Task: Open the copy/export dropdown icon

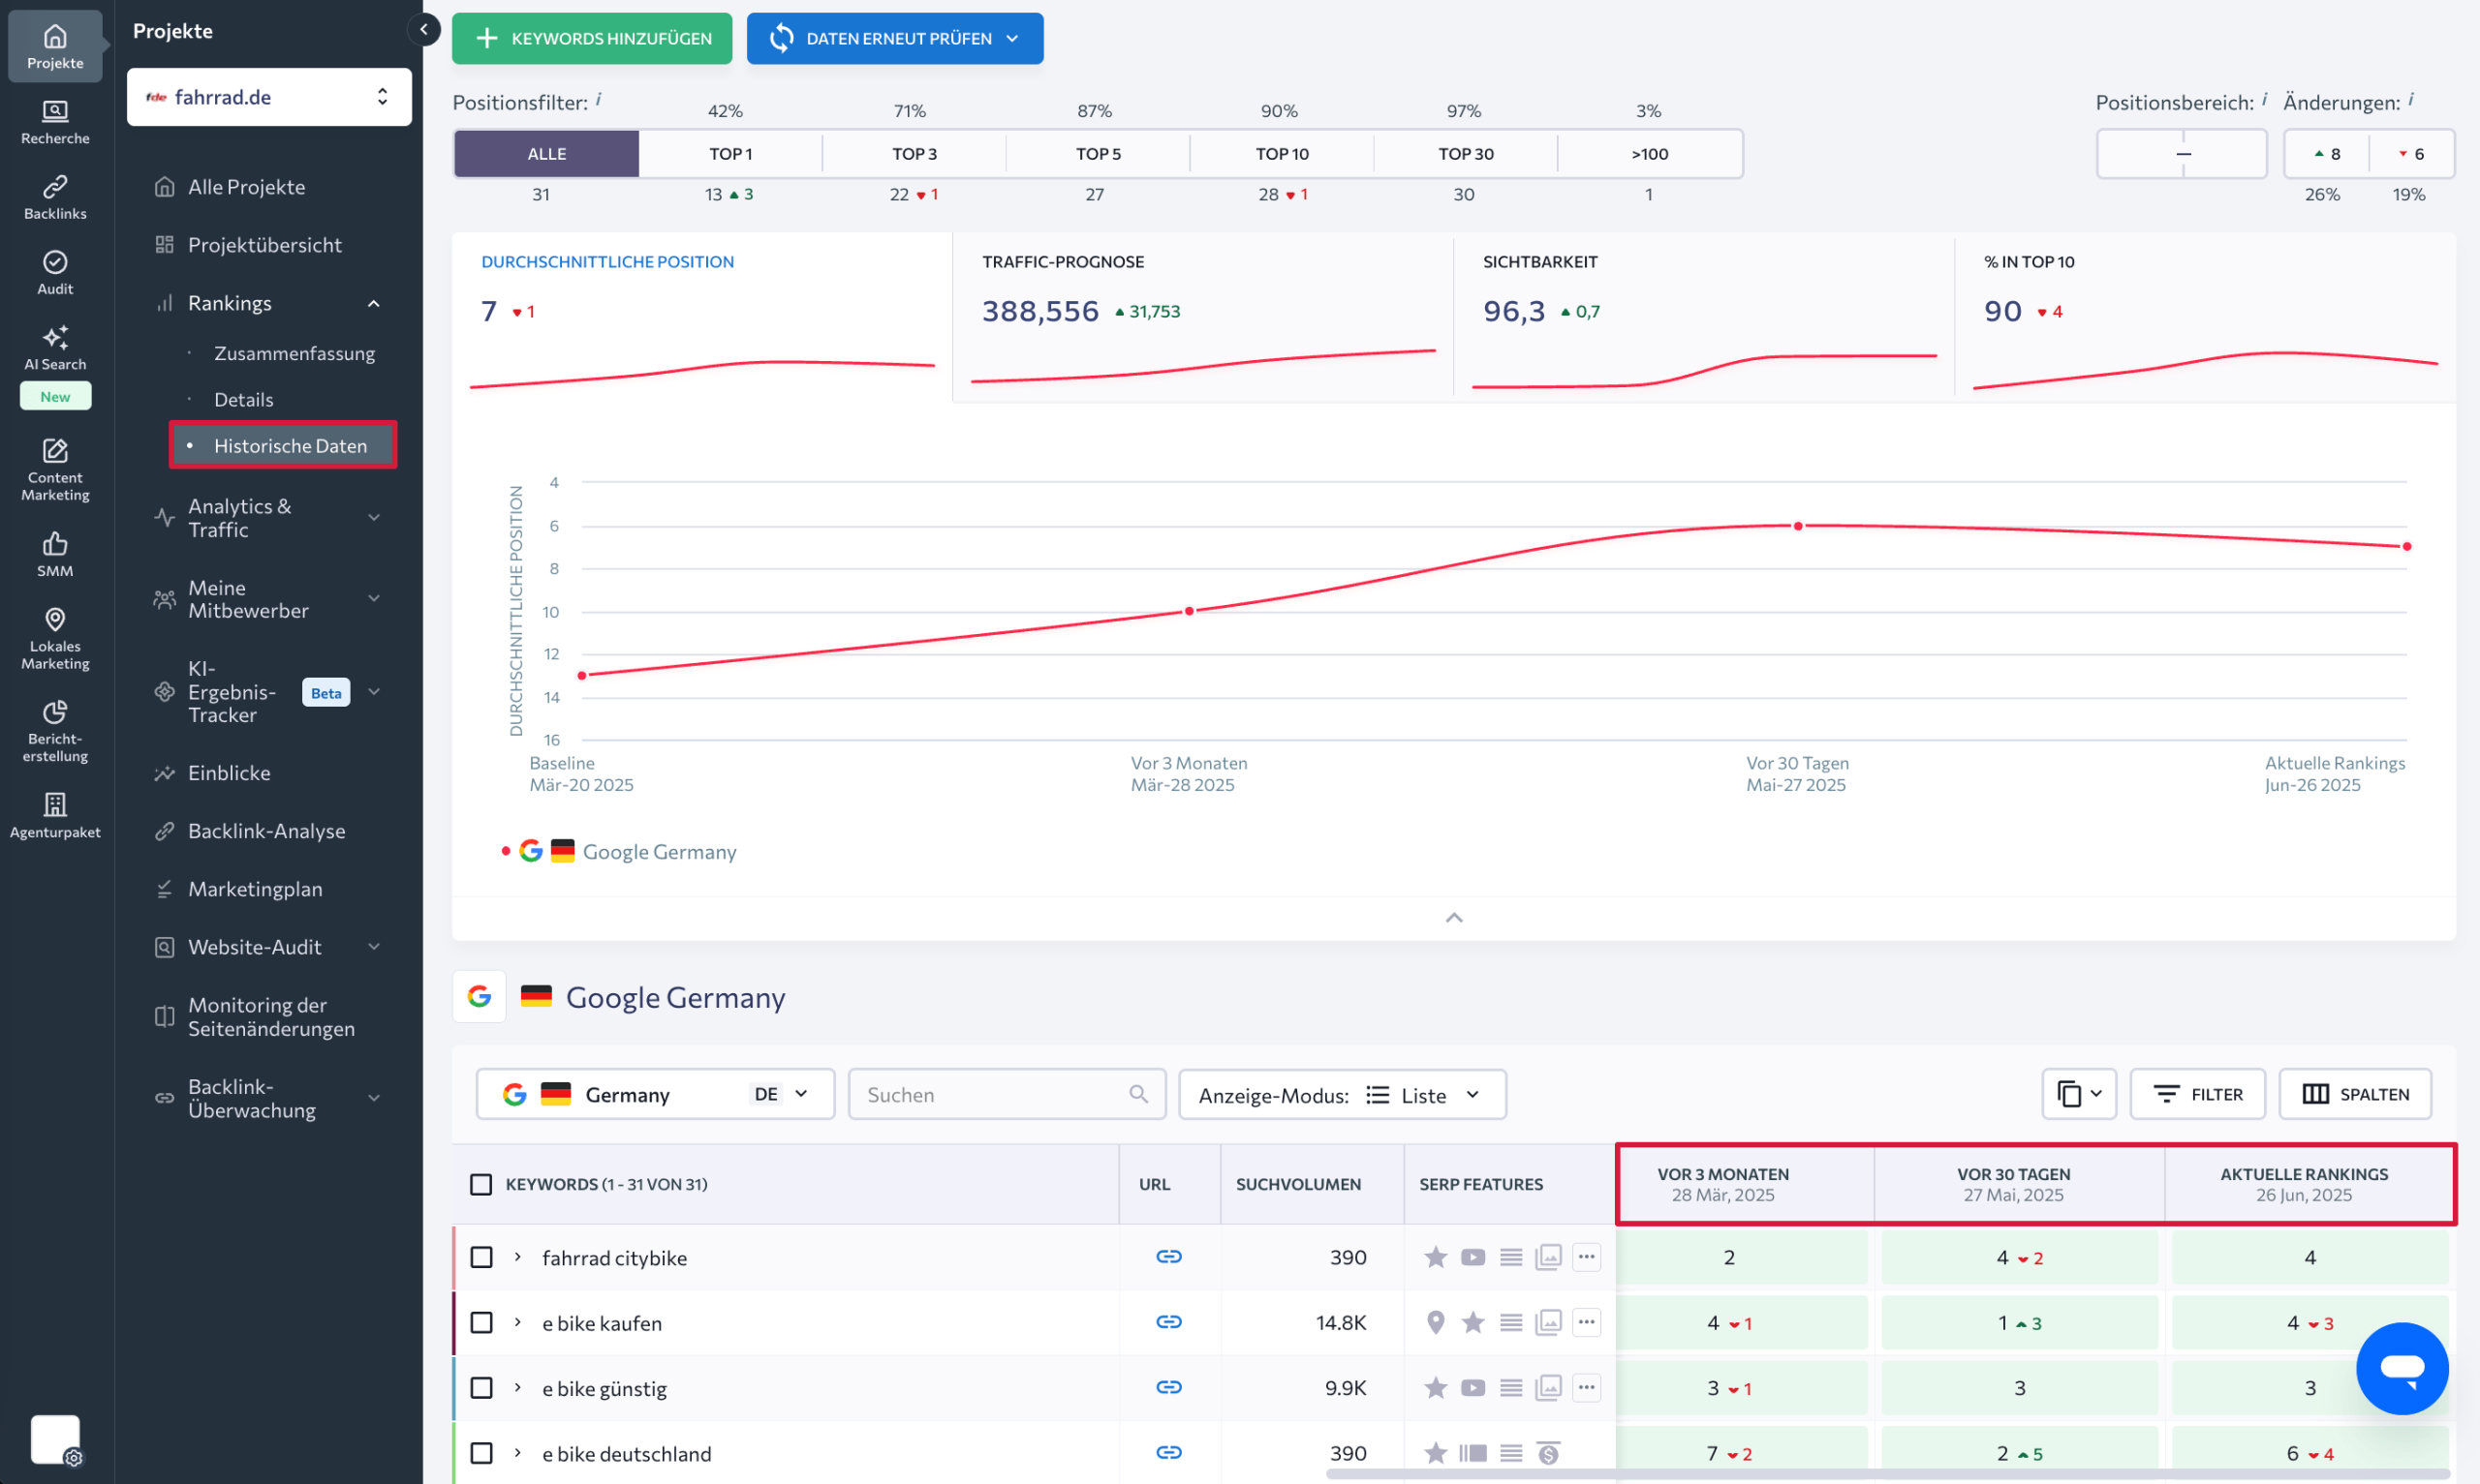Action: coord(2079,1093)
